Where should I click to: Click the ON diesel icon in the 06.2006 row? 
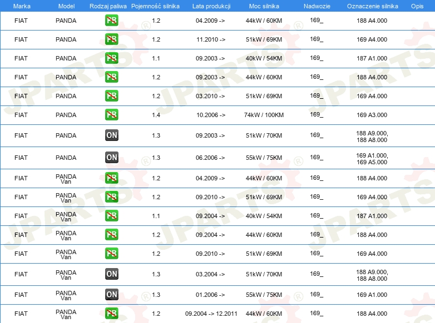(x=111, y=158)
